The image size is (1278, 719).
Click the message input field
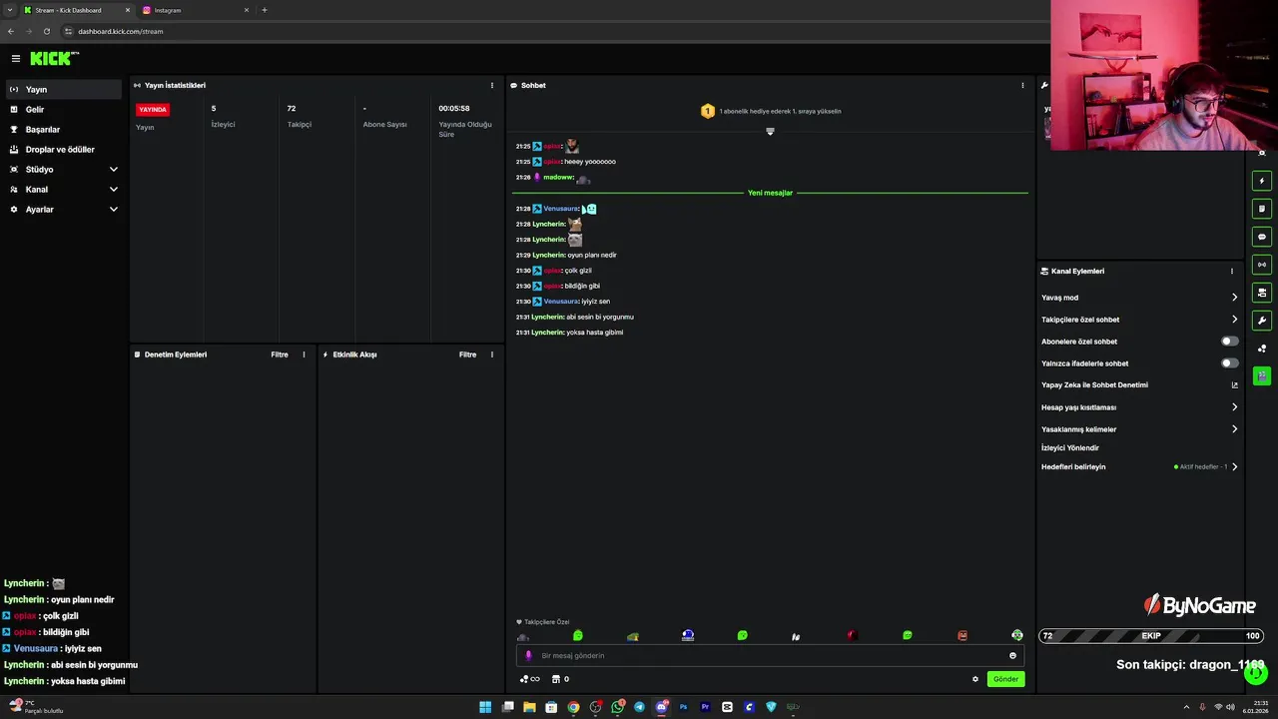(770, 656)
